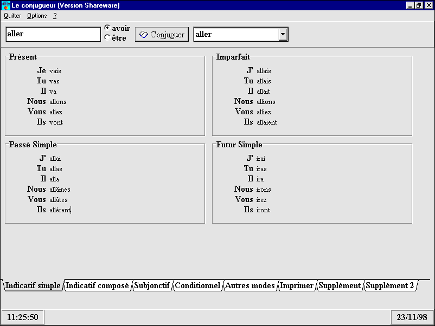435x326 pixels.
Task: Click the date display 23/11/98
Action: pyautogui.click(x=411, y=317)
